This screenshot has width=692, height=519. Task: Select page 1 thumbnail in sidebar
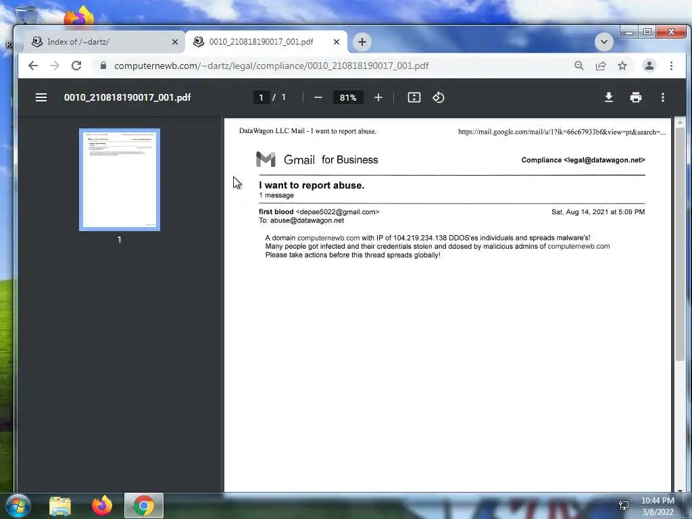pos(119,180)
